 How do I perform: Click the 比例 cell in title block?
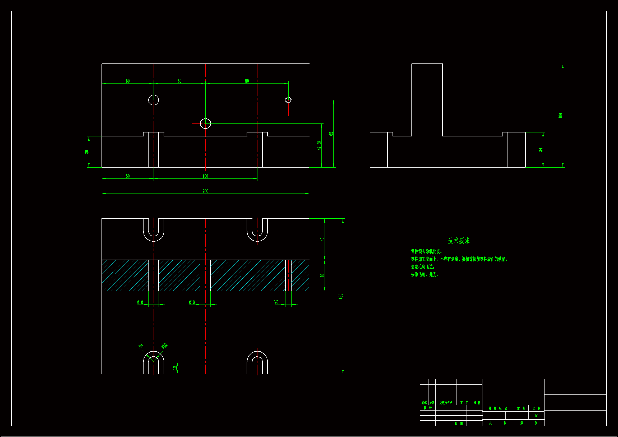point(536,408)
